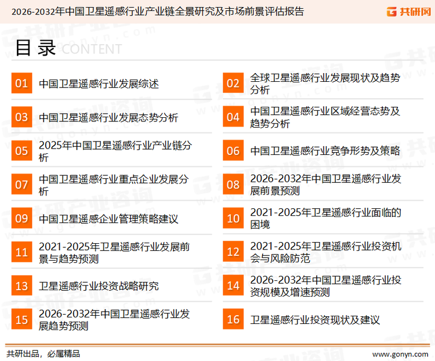Click the orange 10 number badge
This screenshot has height=361, width=435.
(x=233, y=218)
